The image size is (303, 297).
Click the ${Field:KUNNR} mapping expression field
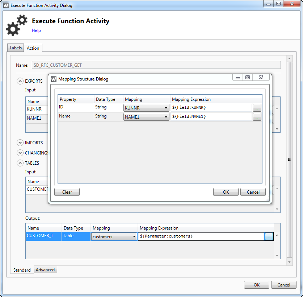211,108
